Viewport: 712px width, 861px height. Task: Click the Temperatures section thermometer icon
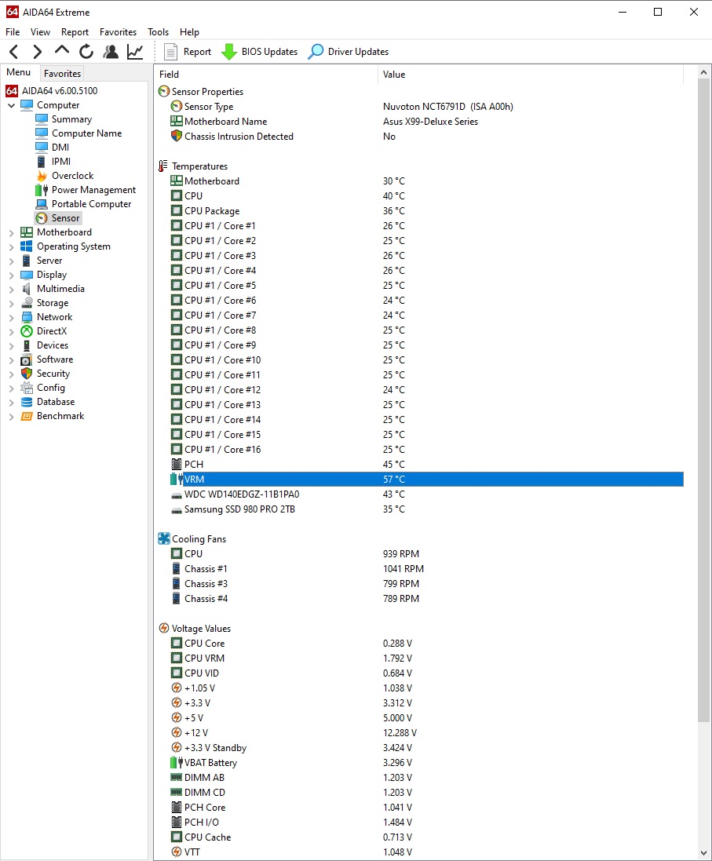click(x=163, y=166)
